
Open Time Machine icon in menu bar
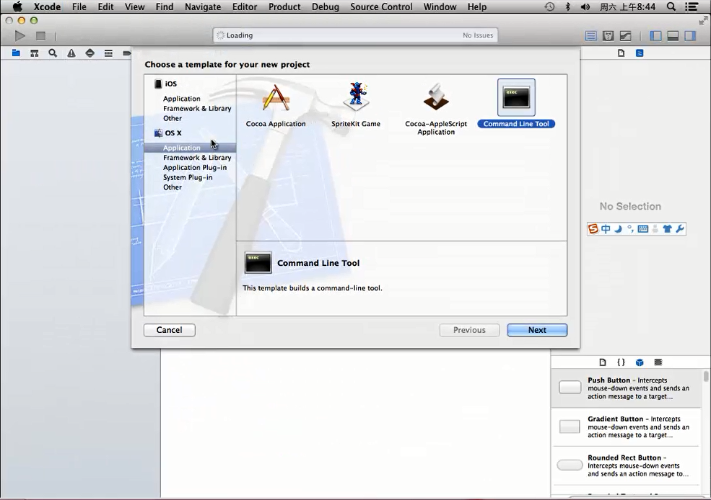click(549, 6)
